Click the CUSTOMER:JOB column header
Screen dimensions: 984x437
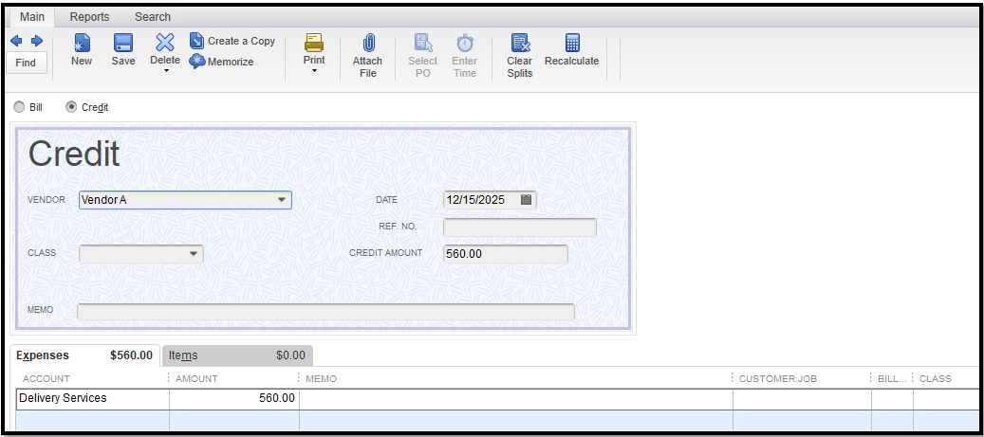pyautogui.click(x=777, y=378)
